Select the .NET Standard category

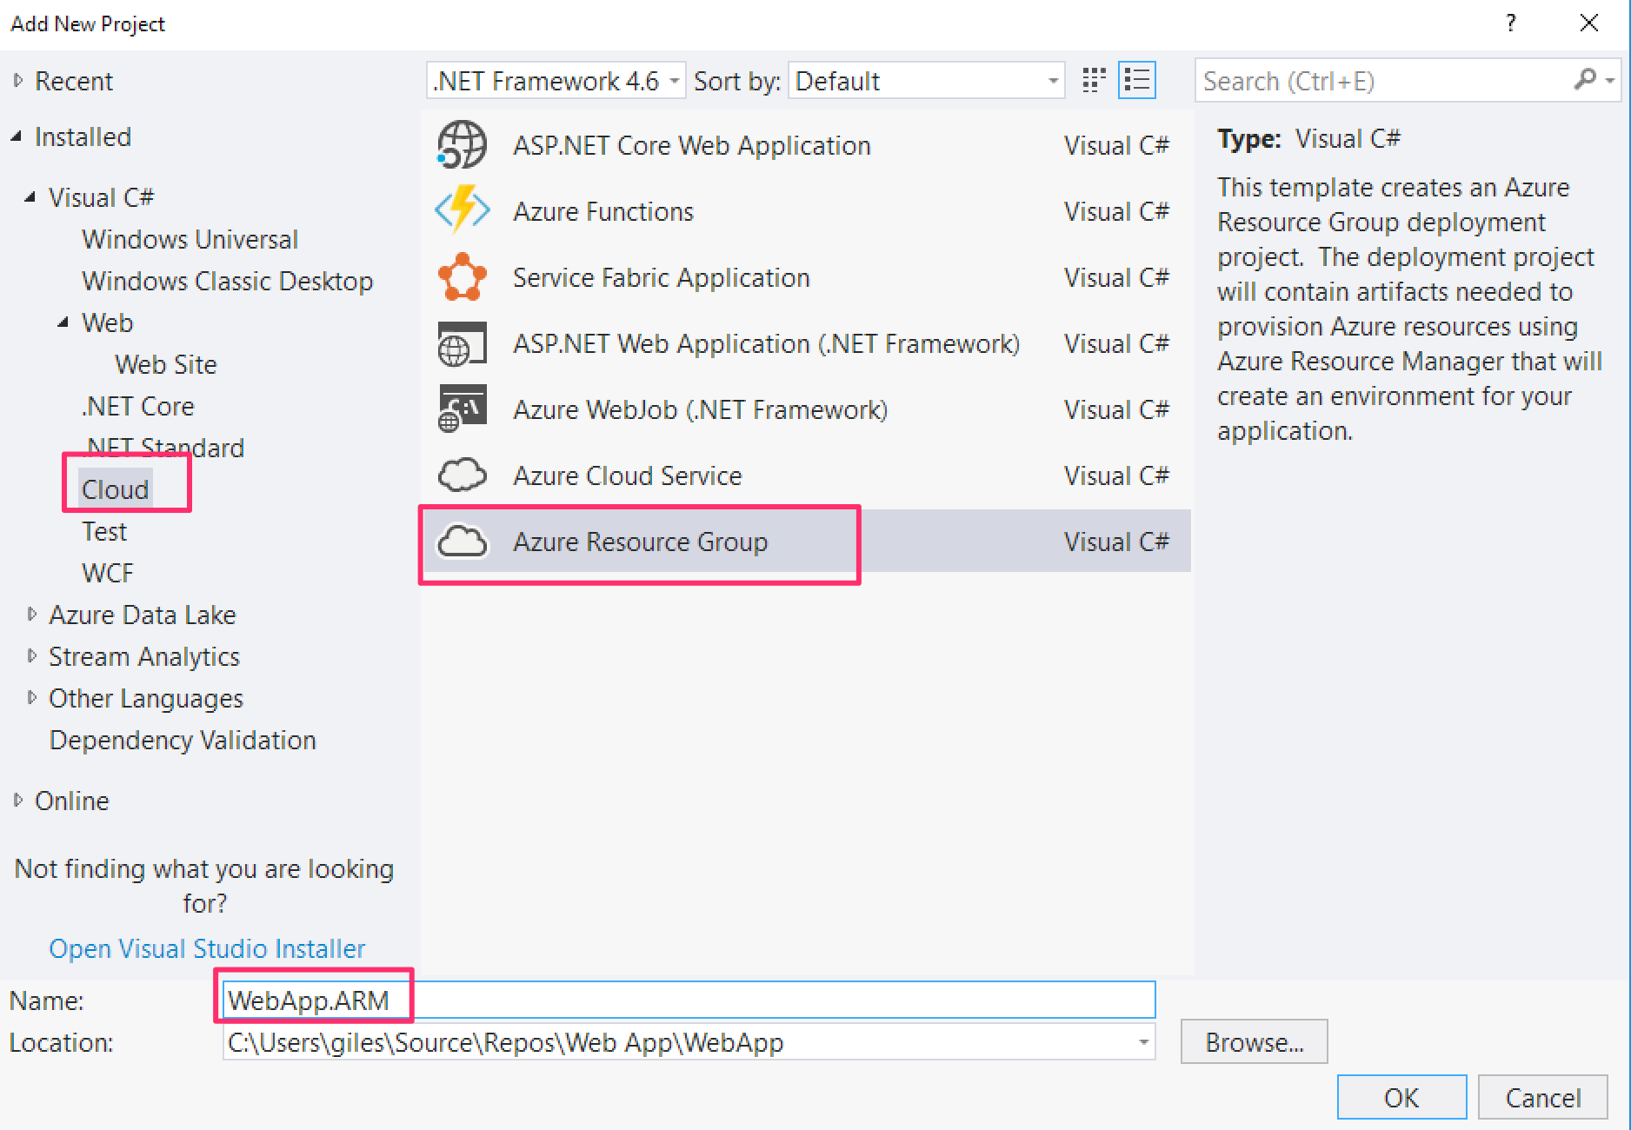pyautogui.click(x=163, y=448)
